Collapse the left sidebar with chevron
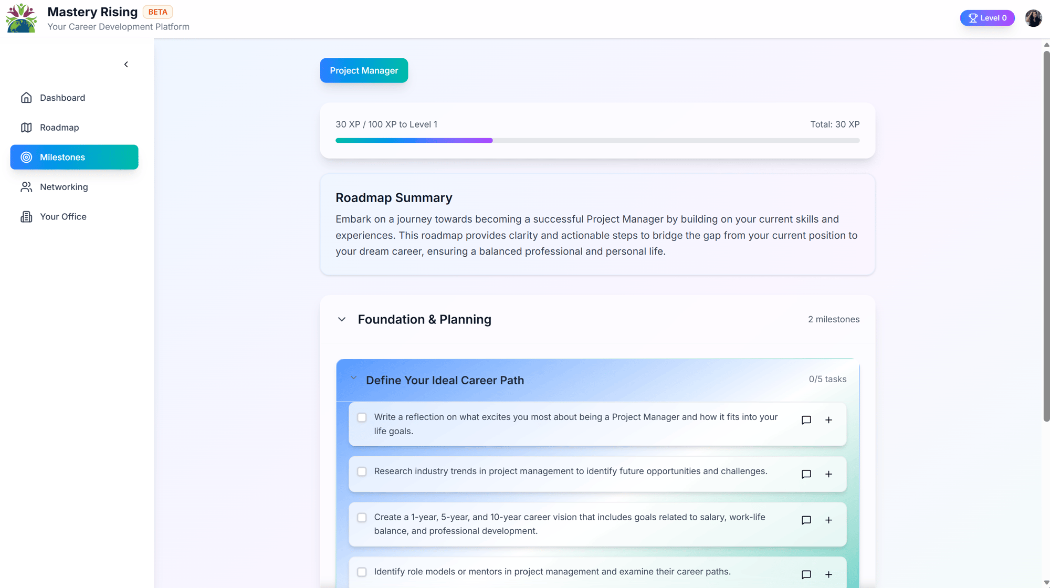The height and width of the screenshot is (588, 1050). [126, 65]
